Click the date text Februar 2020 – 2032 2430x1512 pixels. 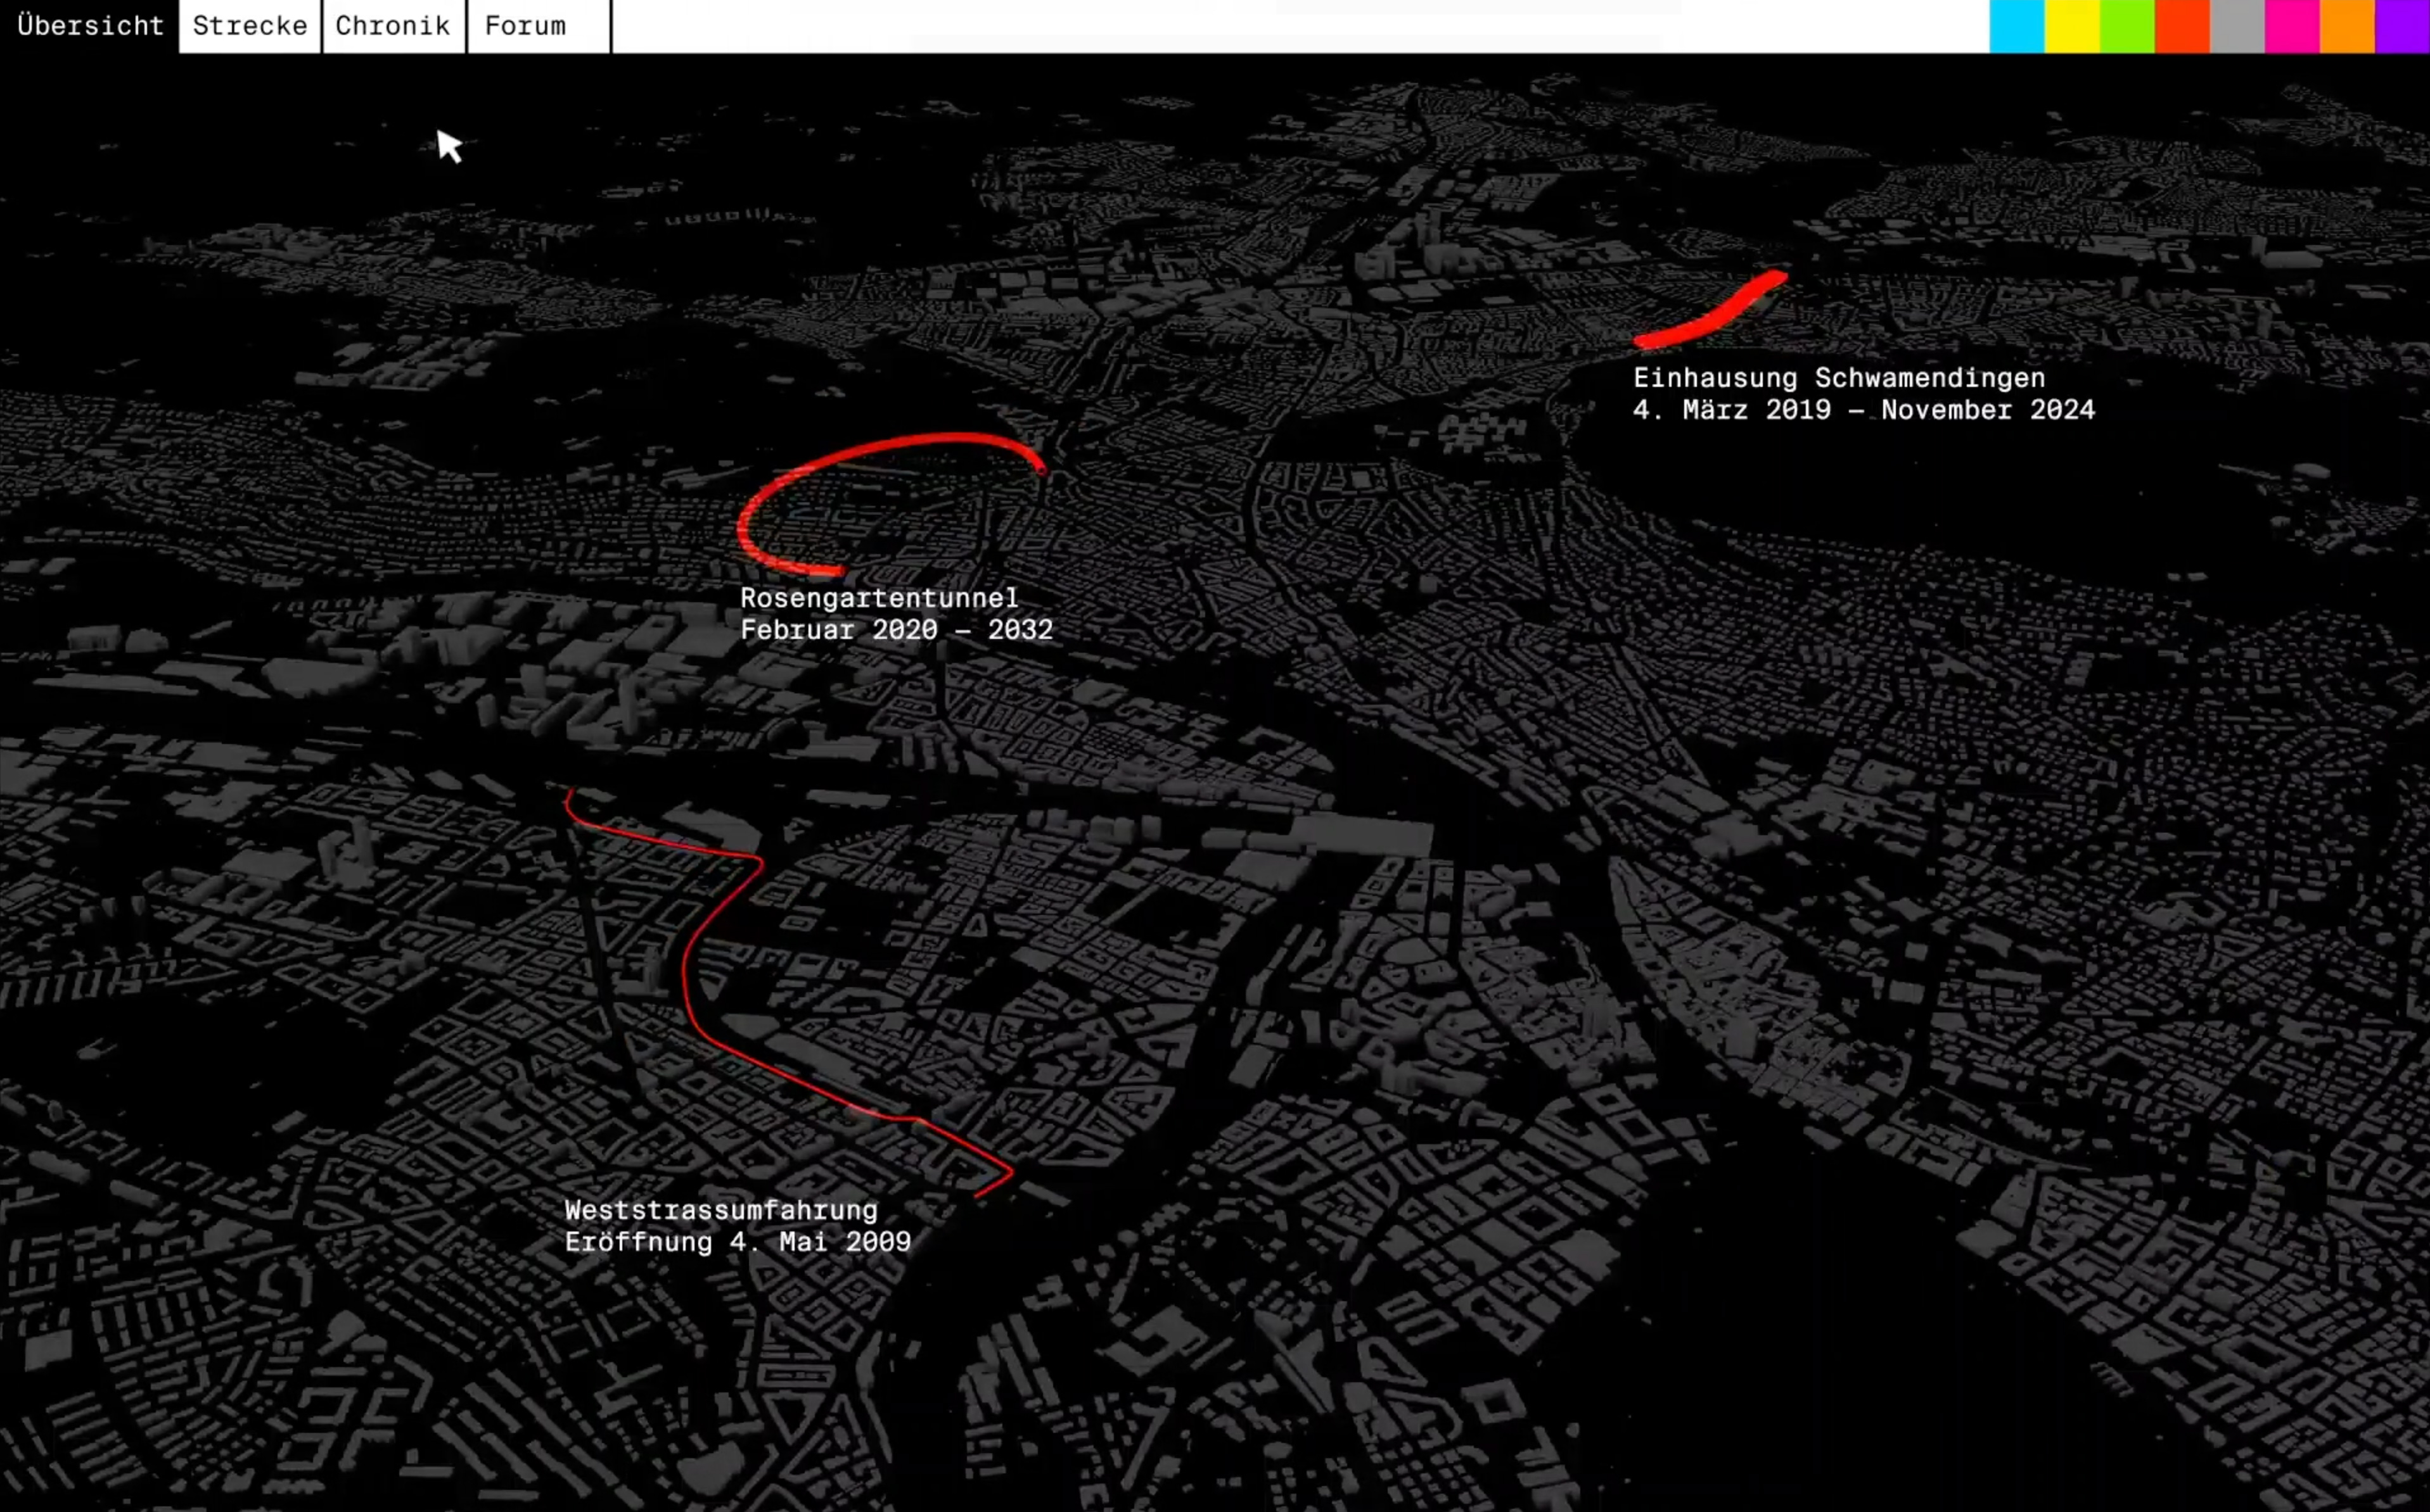(896, 630)
